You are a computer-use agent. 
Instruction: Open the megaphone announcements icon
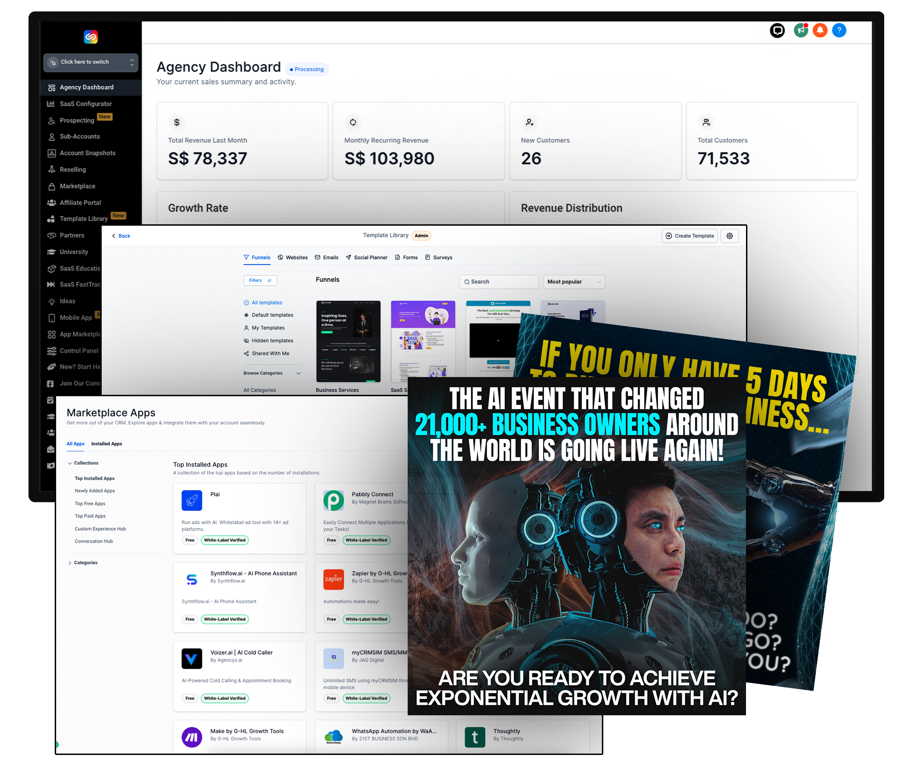[801, 31]
